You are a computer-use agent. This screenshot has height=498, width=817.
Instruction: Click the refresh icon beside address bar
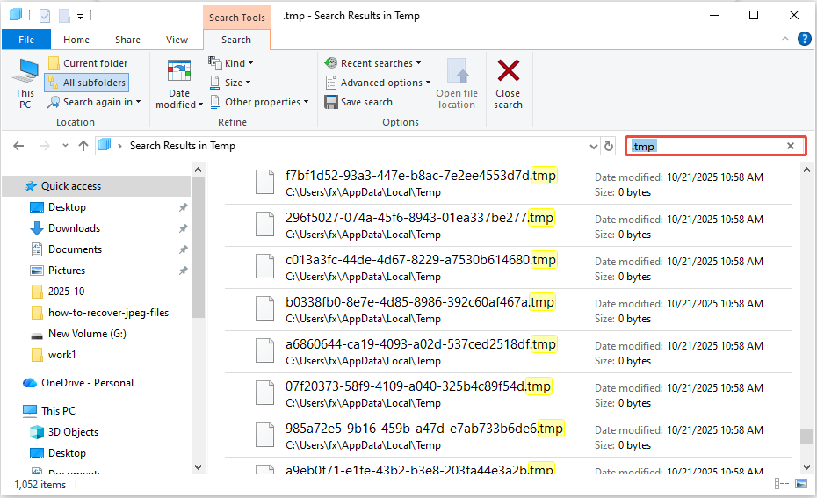coord(609,146)
